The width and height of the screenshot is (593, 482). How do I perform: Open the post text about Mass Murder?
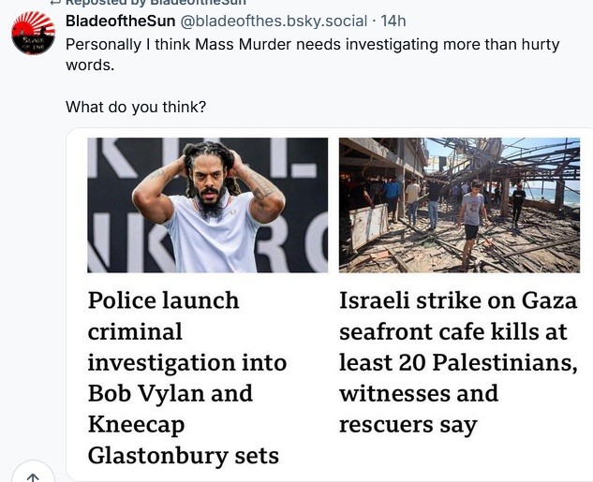(309, 43)
